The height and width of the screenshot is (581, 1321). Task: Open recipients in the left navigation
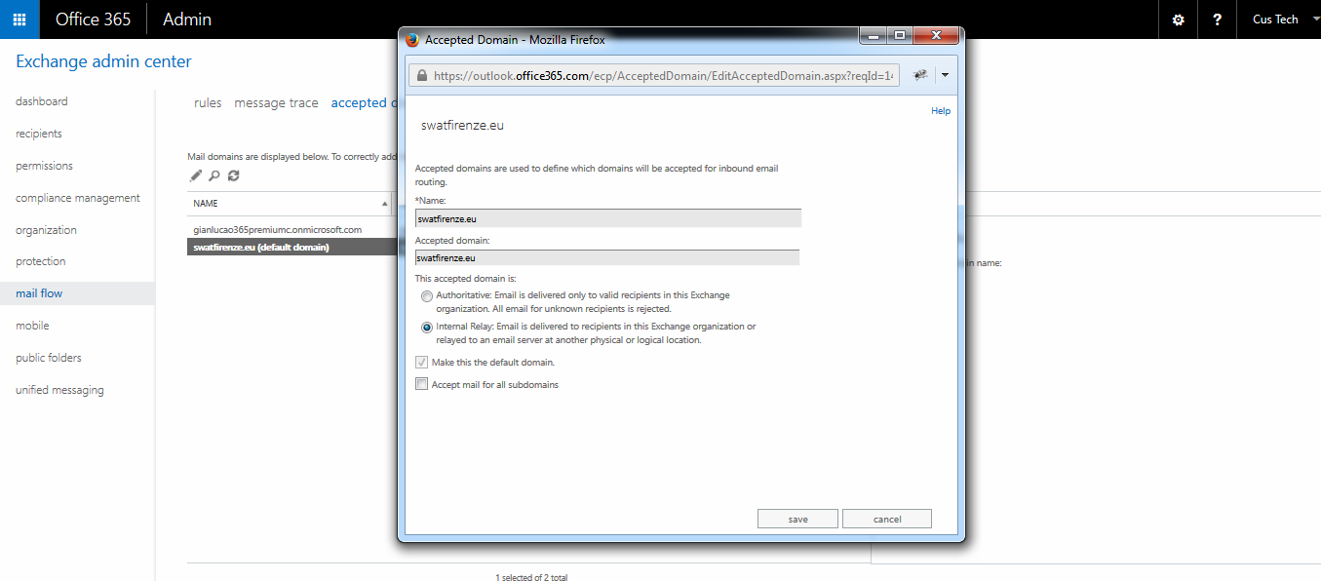pos(39,134)
